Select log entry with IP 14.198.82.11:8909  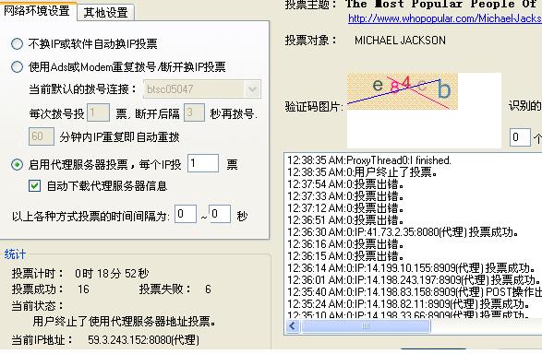click(408, 304)
